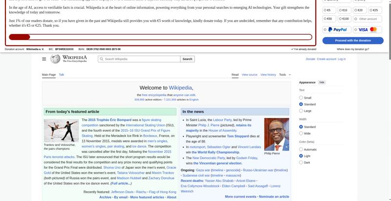Open the hamburger main menu
The width and height of the screenshot is (391, 201).
coord(44,59)
